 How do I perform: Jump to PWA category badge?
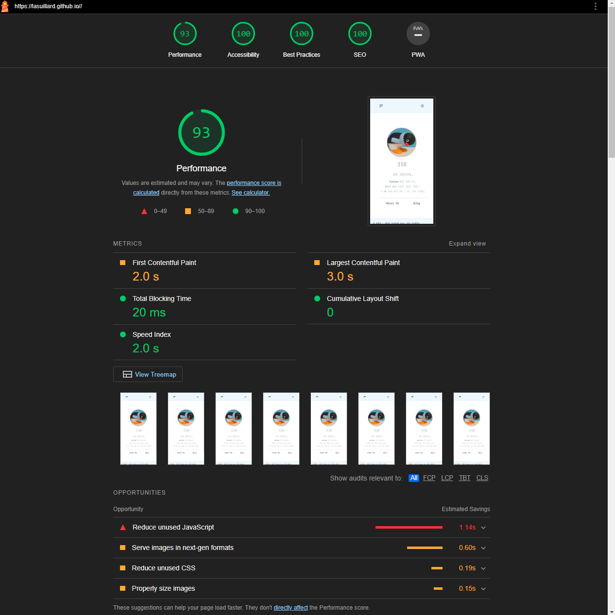(418, 34)
